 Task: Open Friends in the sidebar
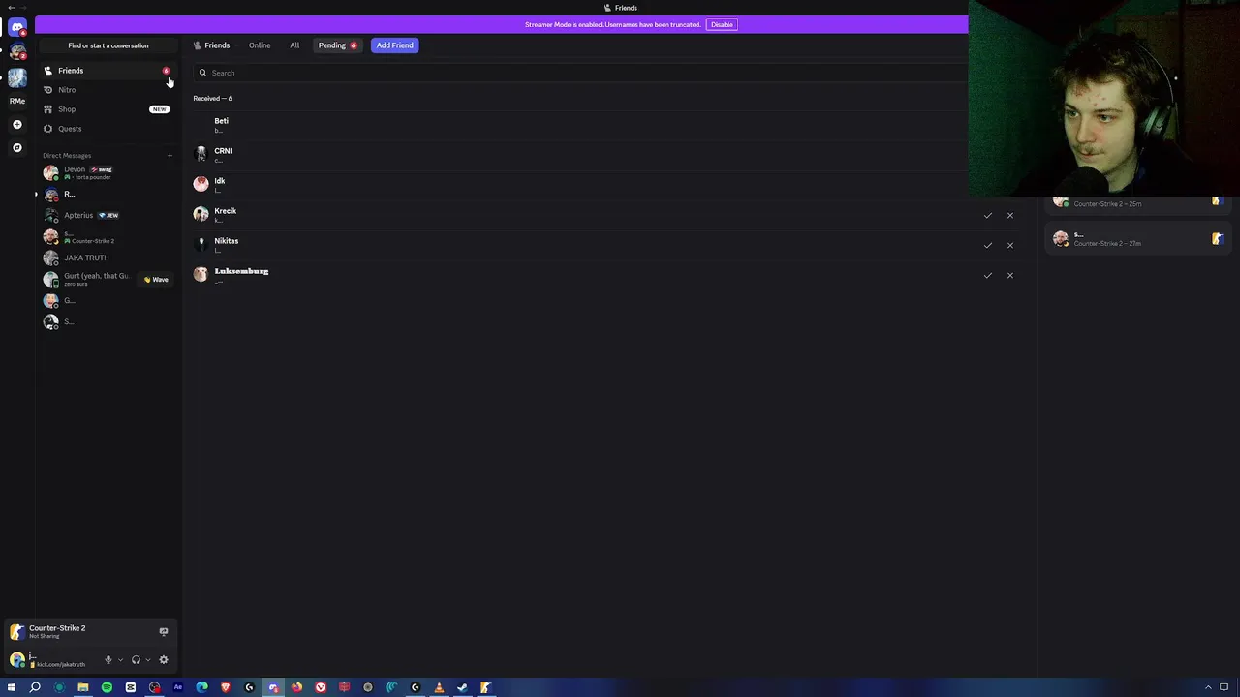[108, 71]
